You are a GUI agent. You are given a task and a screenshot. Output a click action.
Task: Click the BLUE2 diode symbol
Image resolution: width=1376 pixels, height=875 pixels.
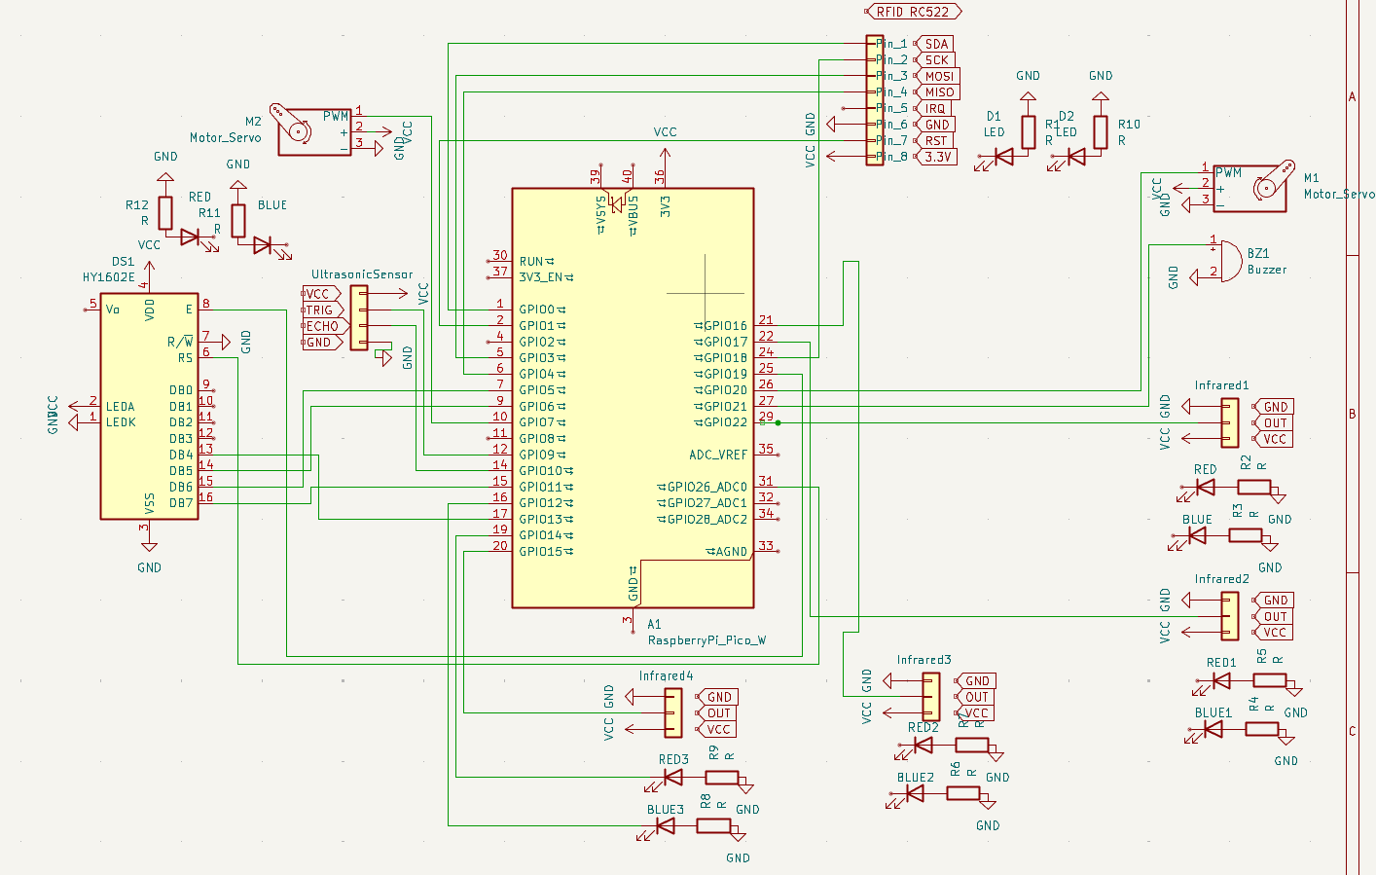click(x=913, y=793)
